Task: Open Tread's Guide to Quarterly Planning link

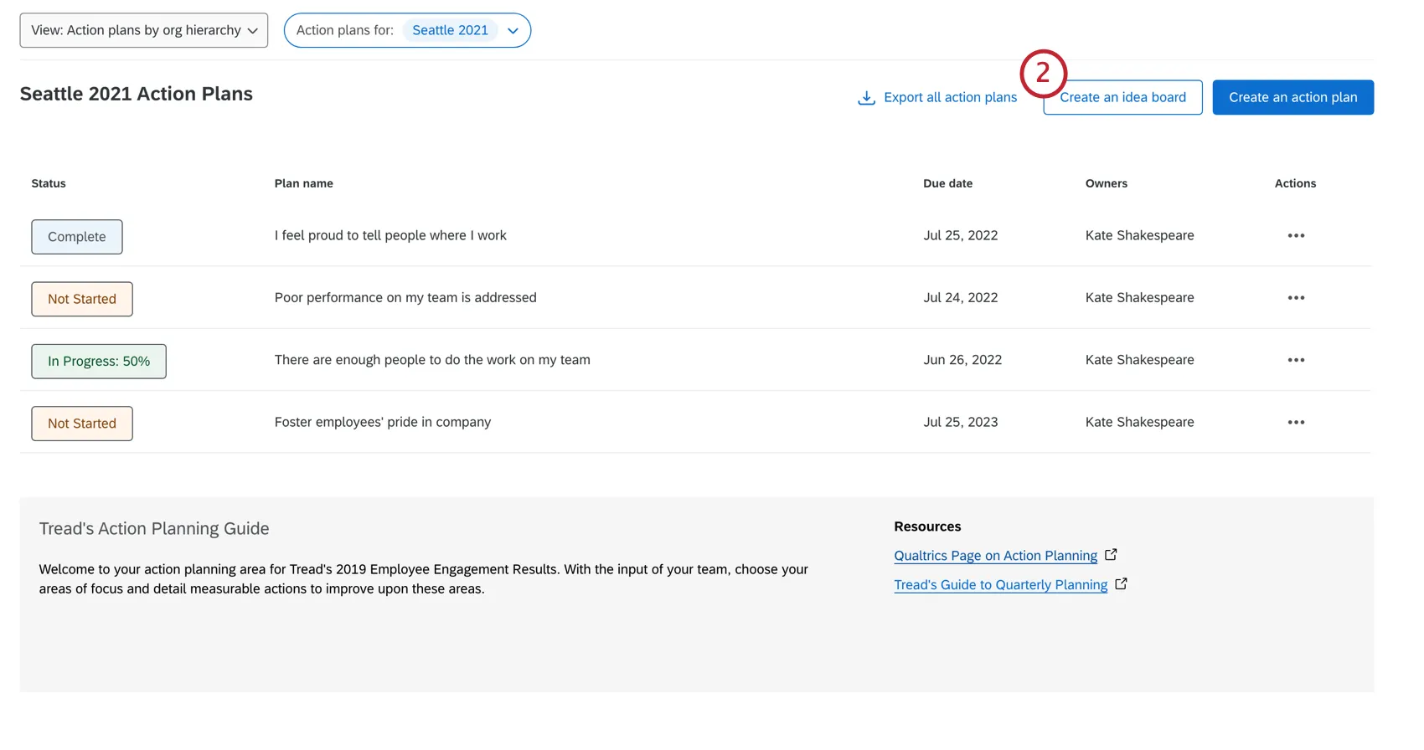Action: tap(1000, 585)
